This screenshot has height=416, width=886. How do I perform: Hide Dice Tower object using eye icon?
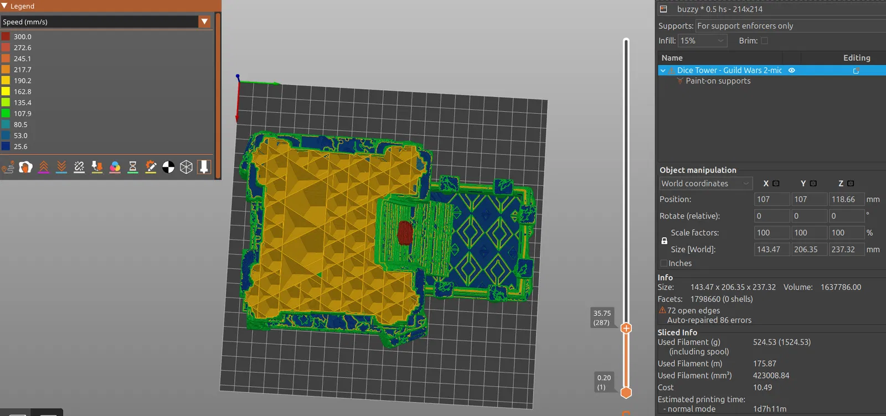click(x=792, y=71)
